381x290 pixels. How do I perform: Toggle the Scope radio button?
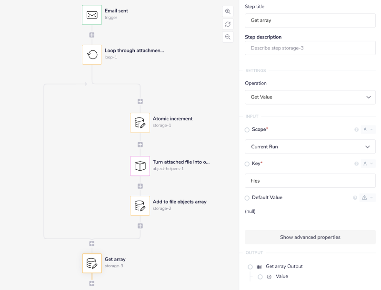[247, 130]
